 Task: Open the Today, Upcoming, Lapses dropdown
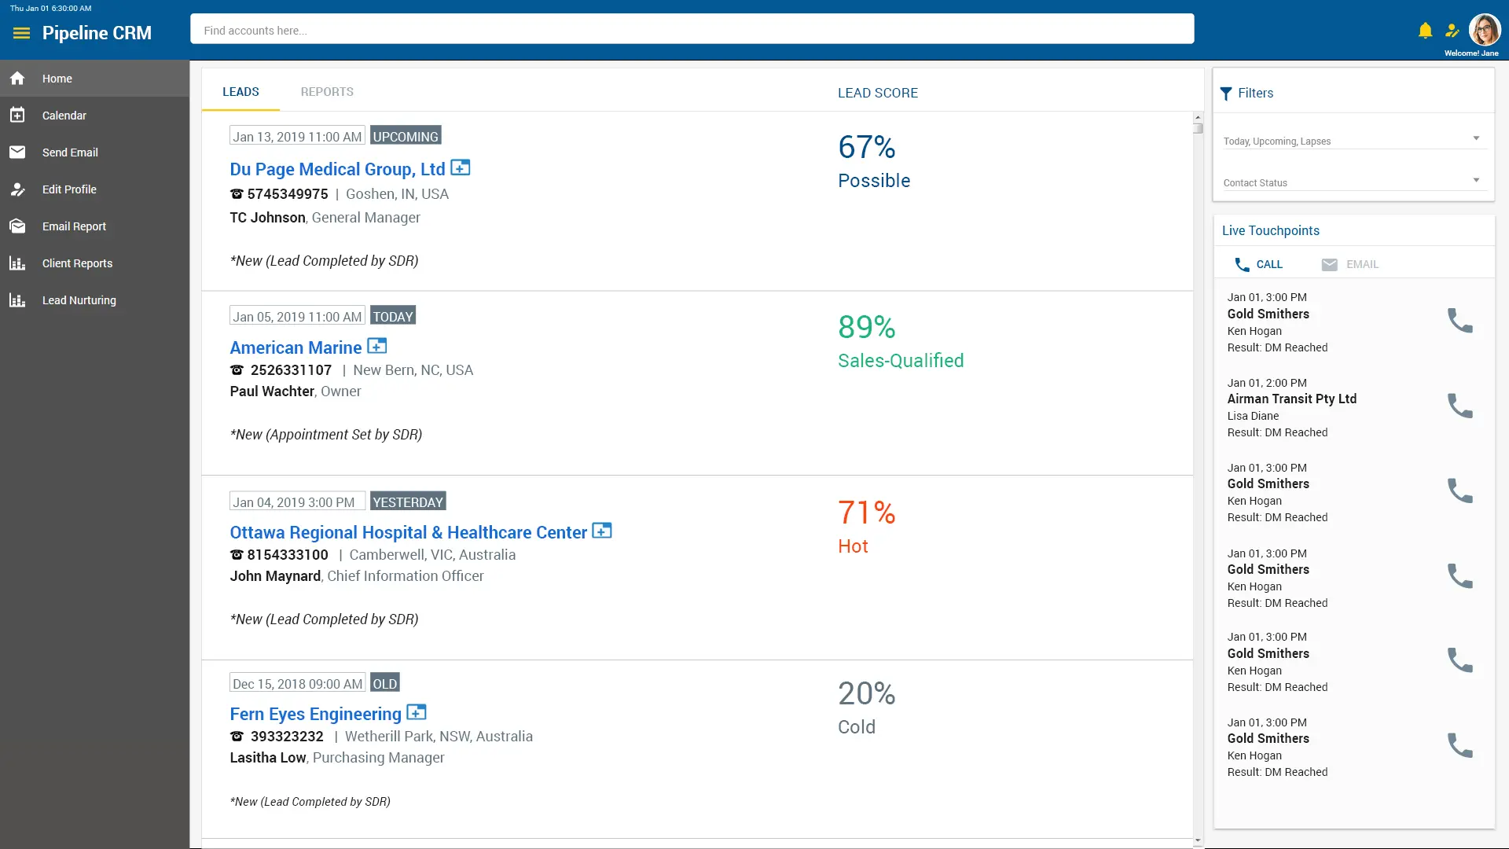(x=1350, y=141)
